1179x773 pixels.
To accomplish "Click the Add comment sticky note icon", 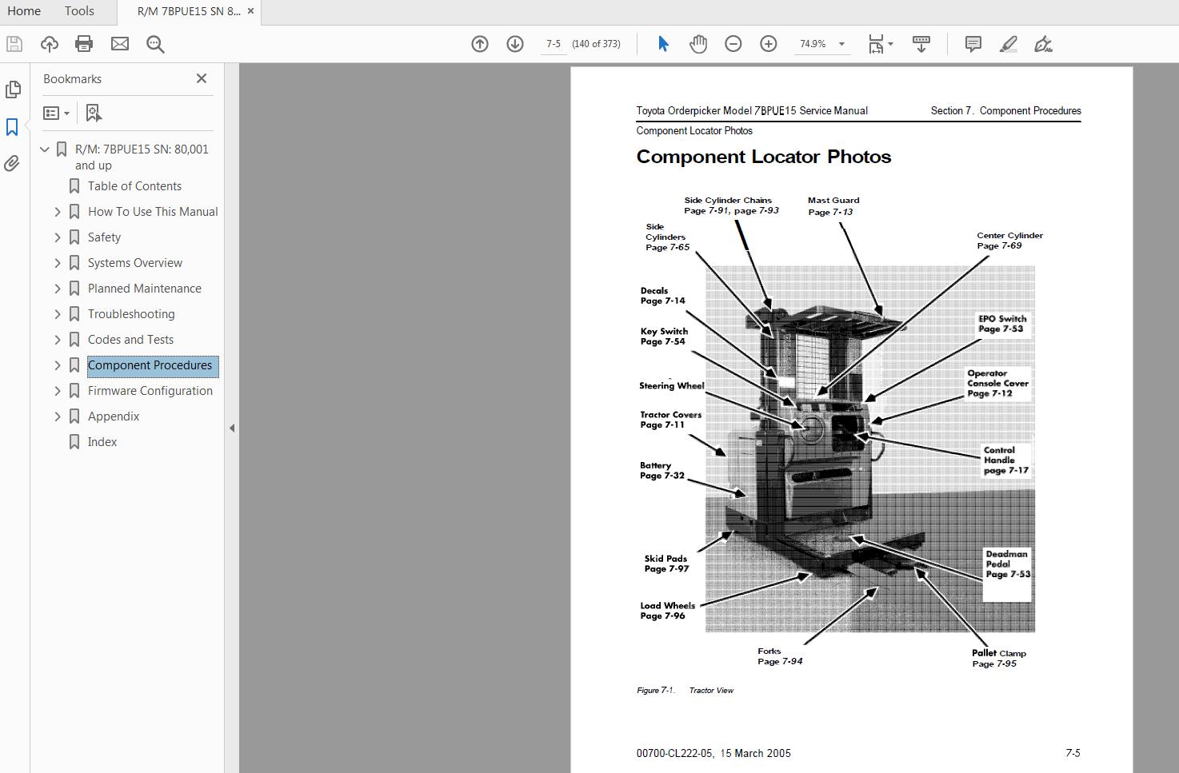I will click(x=973, y=44).
